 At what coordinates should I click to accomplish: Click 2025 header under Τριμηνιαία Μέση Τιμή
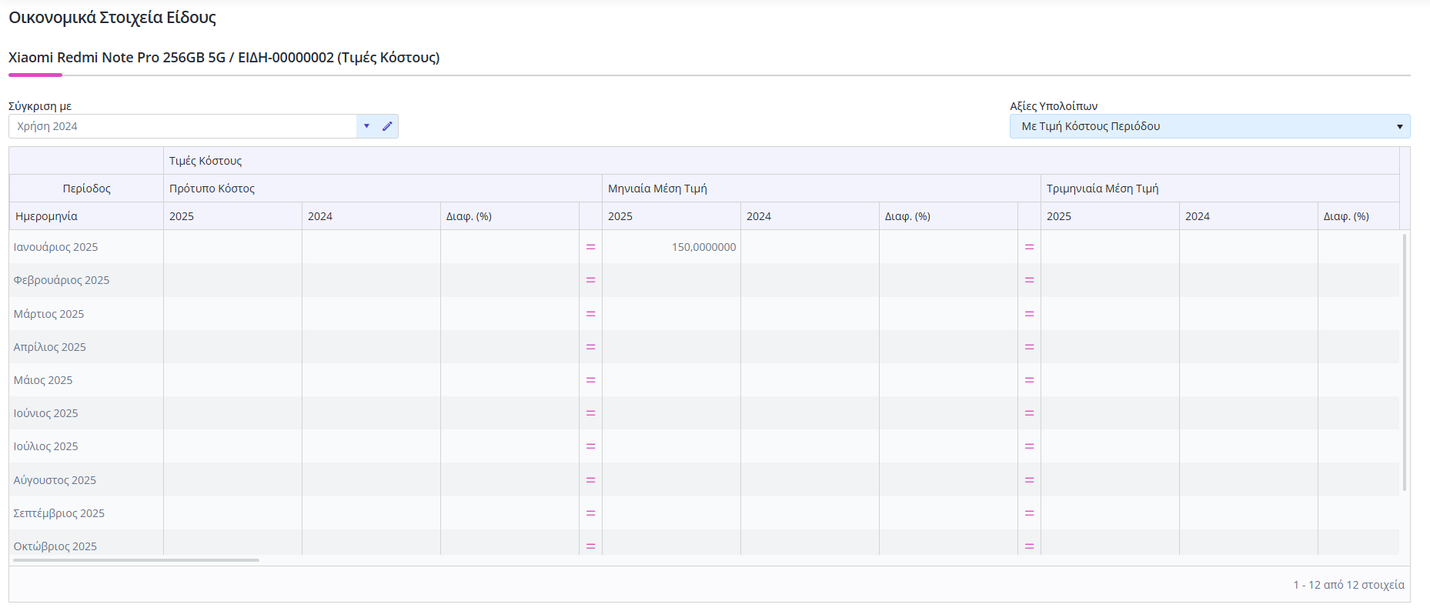(1110, 216)
